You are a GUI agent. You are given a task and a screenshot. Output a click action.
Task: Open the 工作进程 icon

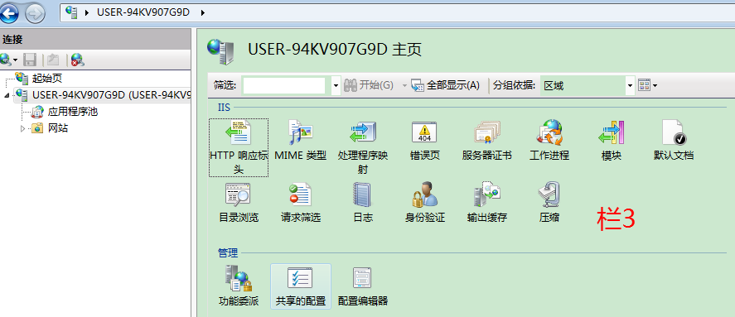pos(549,132)
